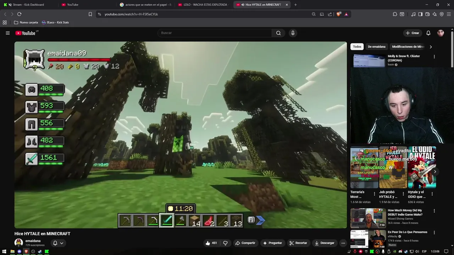Open Molly & Snow ft. Clúster thumbnail
454x255 pixels.
click(x=369, y=61)
